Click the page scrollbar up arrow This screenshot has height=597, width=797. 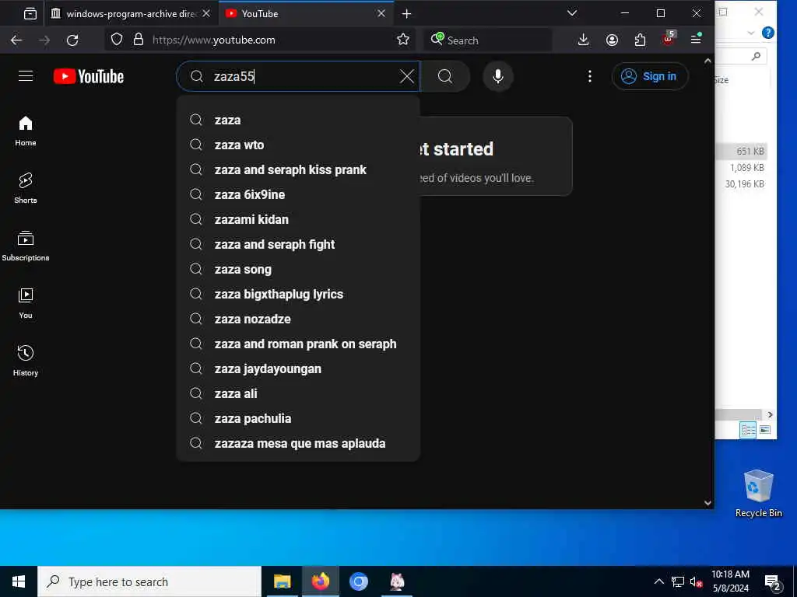(707, 61)
